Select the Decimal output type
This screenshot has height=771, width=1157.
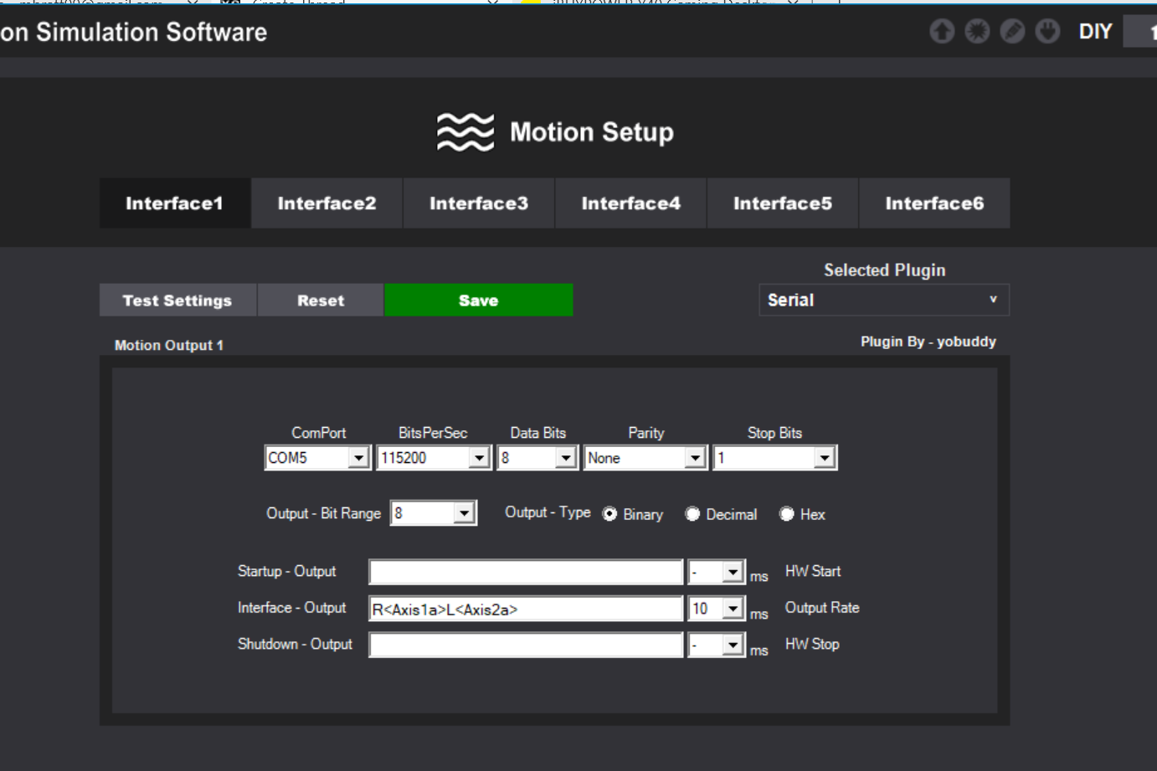(x=692, y=514)
